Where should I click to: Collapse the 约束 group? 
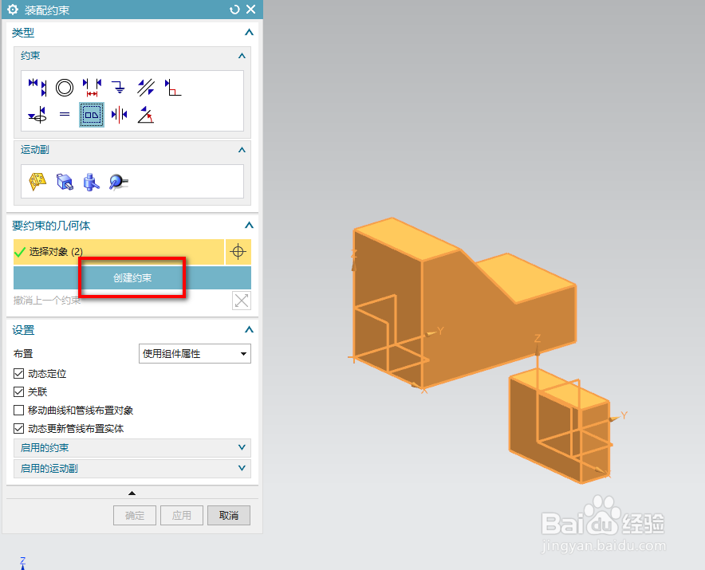242,56
